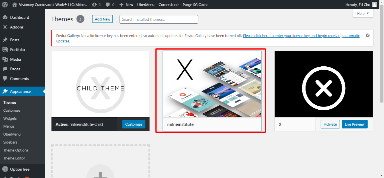
Task: Click Add New themes button
Action: [x=102, y=19]
